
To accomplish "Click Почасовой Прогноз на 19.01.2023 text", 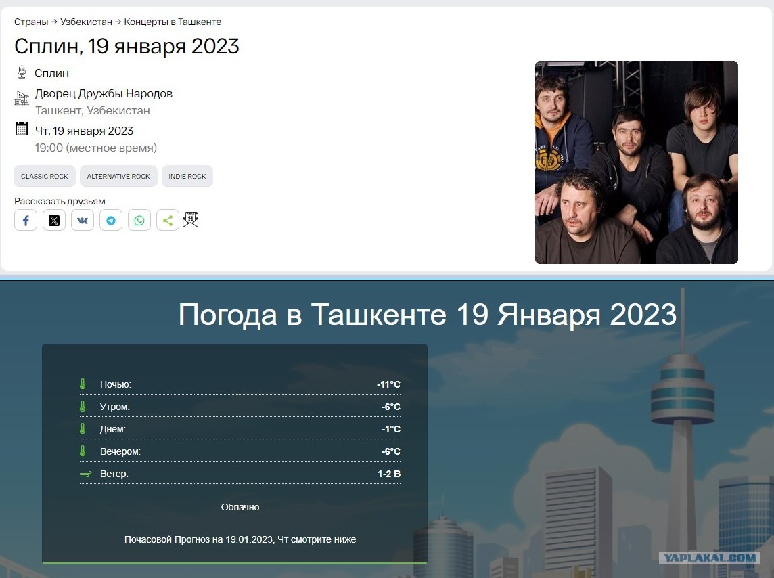I will click(x=240, y=539).
